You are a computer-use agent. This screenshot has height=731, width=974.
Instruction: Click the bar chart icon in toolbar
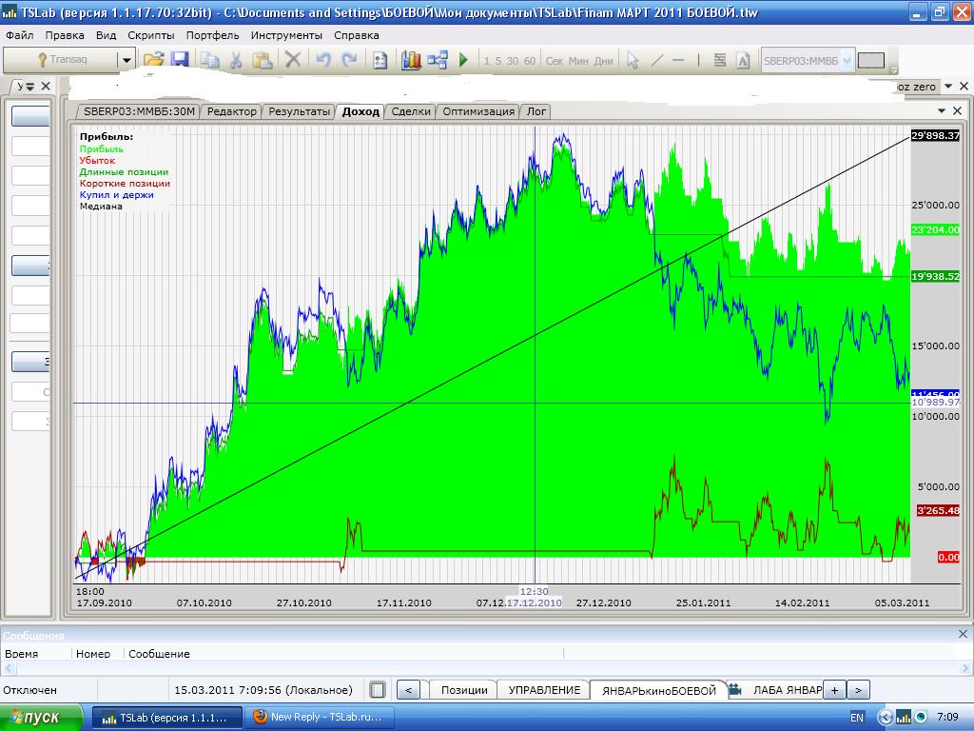tap(411, 60)
